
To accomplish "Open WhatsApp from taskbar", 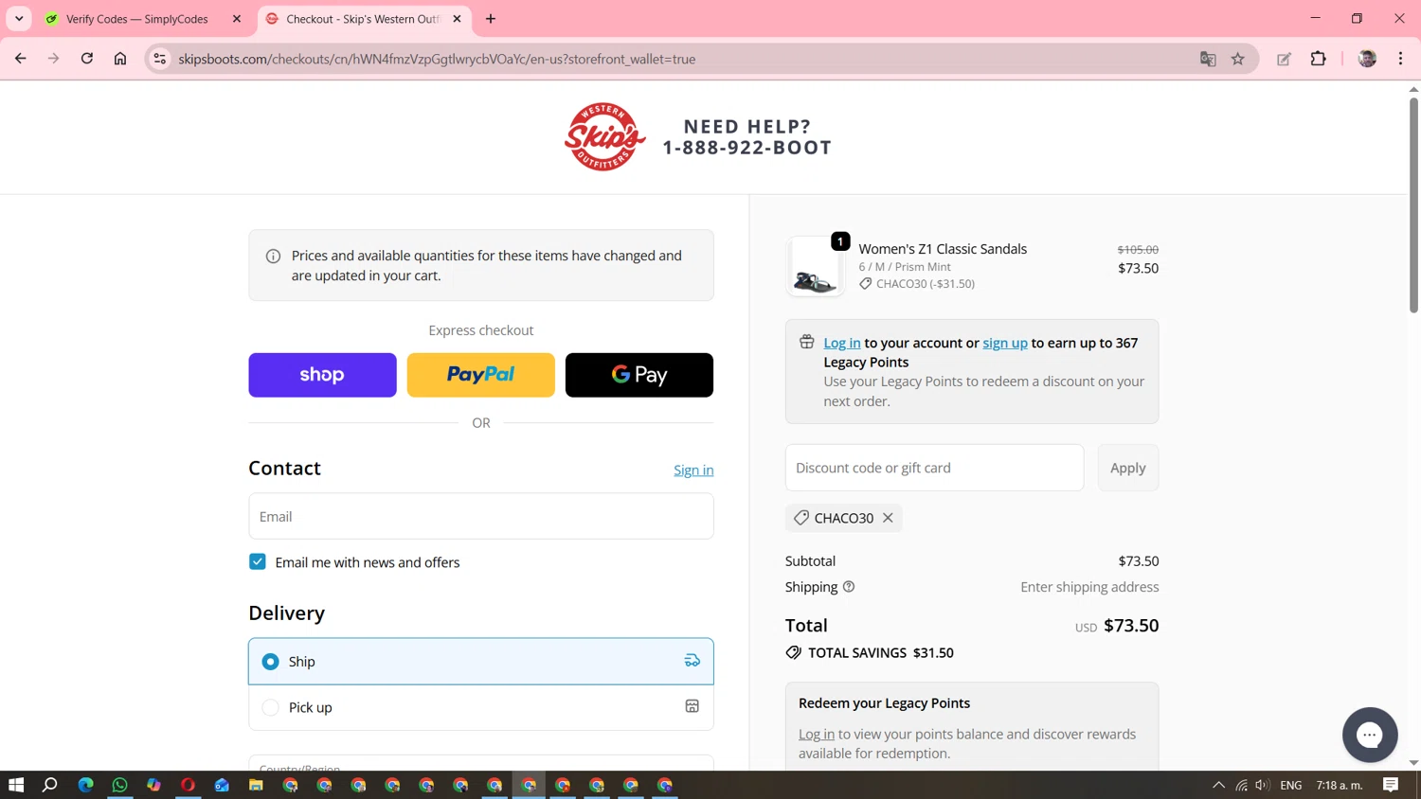I will [x=119, y=785].
